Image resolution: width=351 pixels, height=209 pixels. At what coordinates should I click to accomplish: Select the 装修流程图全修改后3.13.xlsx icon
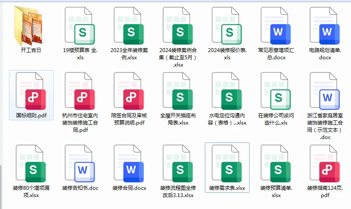[x=178, y=163]
